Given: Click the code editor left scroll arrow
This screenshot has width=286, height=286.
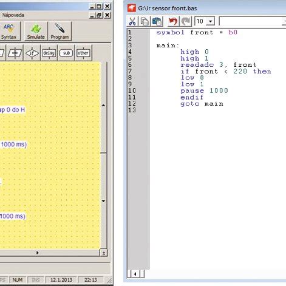Looking at the screenshot, I should (x=135, y=274).
